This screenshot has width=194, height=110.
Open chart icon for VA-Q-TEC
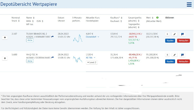pos(183,55)
